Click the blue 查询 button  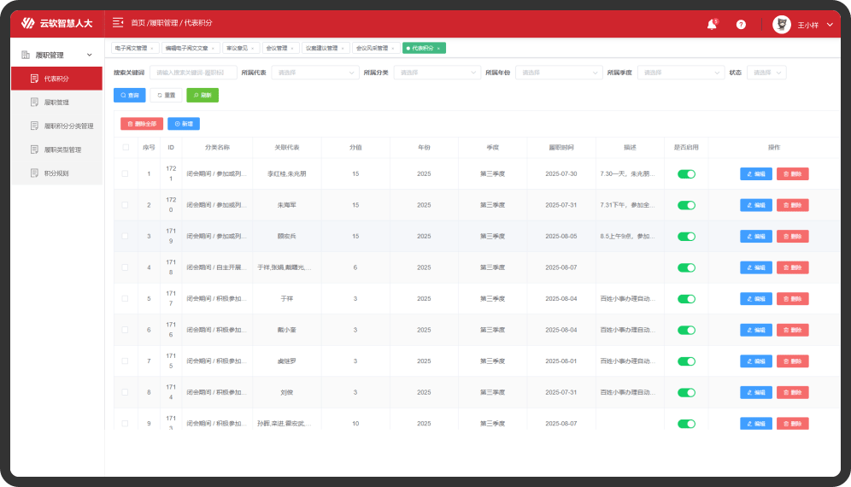pos(129,95)
